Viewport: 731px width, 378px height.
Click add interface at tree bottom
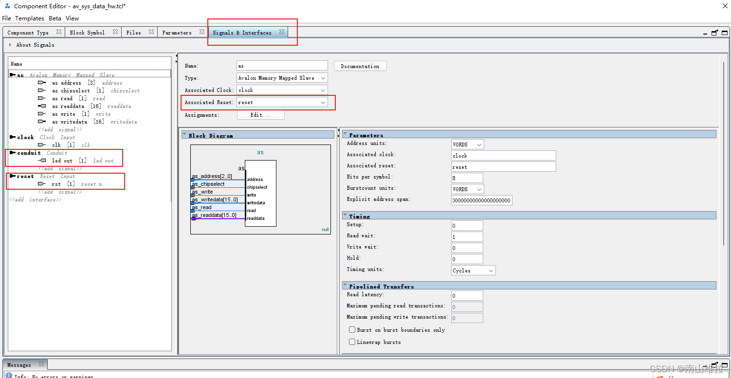coord(36,199)
